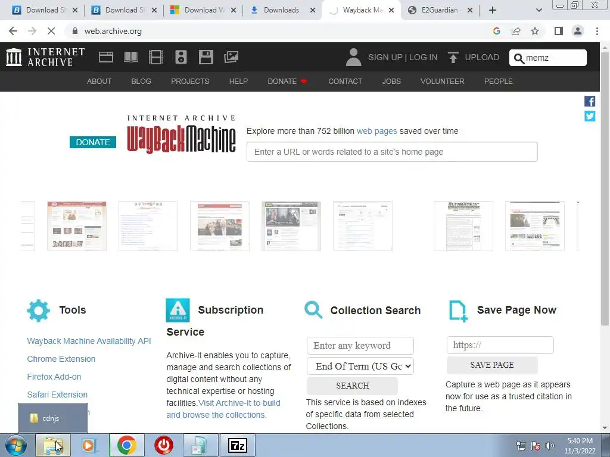Open the media player taskbar icon
Image resolution: width=610 pixels, height=457 pixels.
point(89,445)
